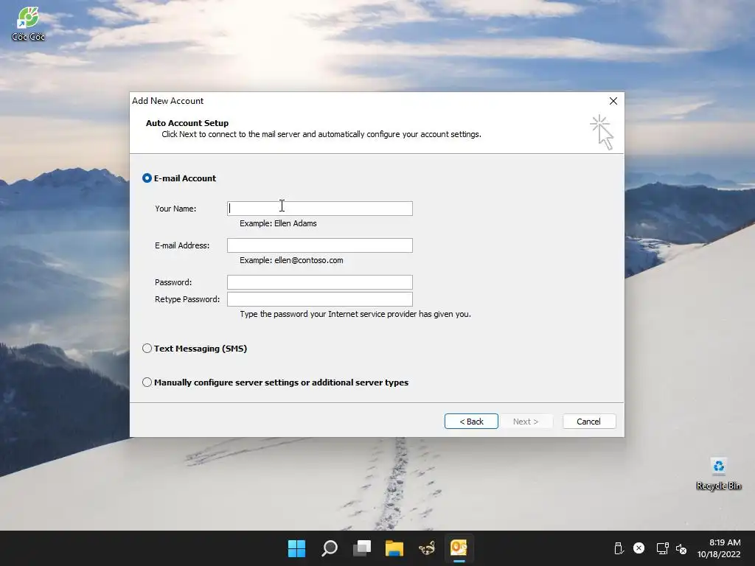This screenshot has width=755, height=566.
Task: Click the 'Your Name:' label
Action: pyautogui.click(x=175, y=209)
